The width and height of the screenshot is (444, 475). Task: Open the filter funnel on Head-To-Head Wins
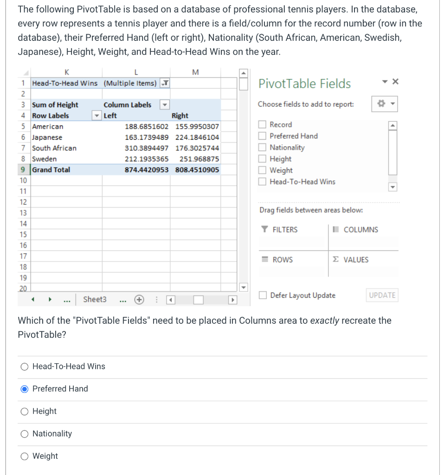(166, 83)
